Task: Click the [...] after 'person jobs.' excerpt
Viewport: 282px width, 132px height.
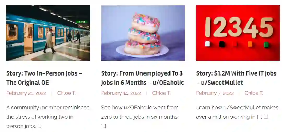Action: [40, 127]
